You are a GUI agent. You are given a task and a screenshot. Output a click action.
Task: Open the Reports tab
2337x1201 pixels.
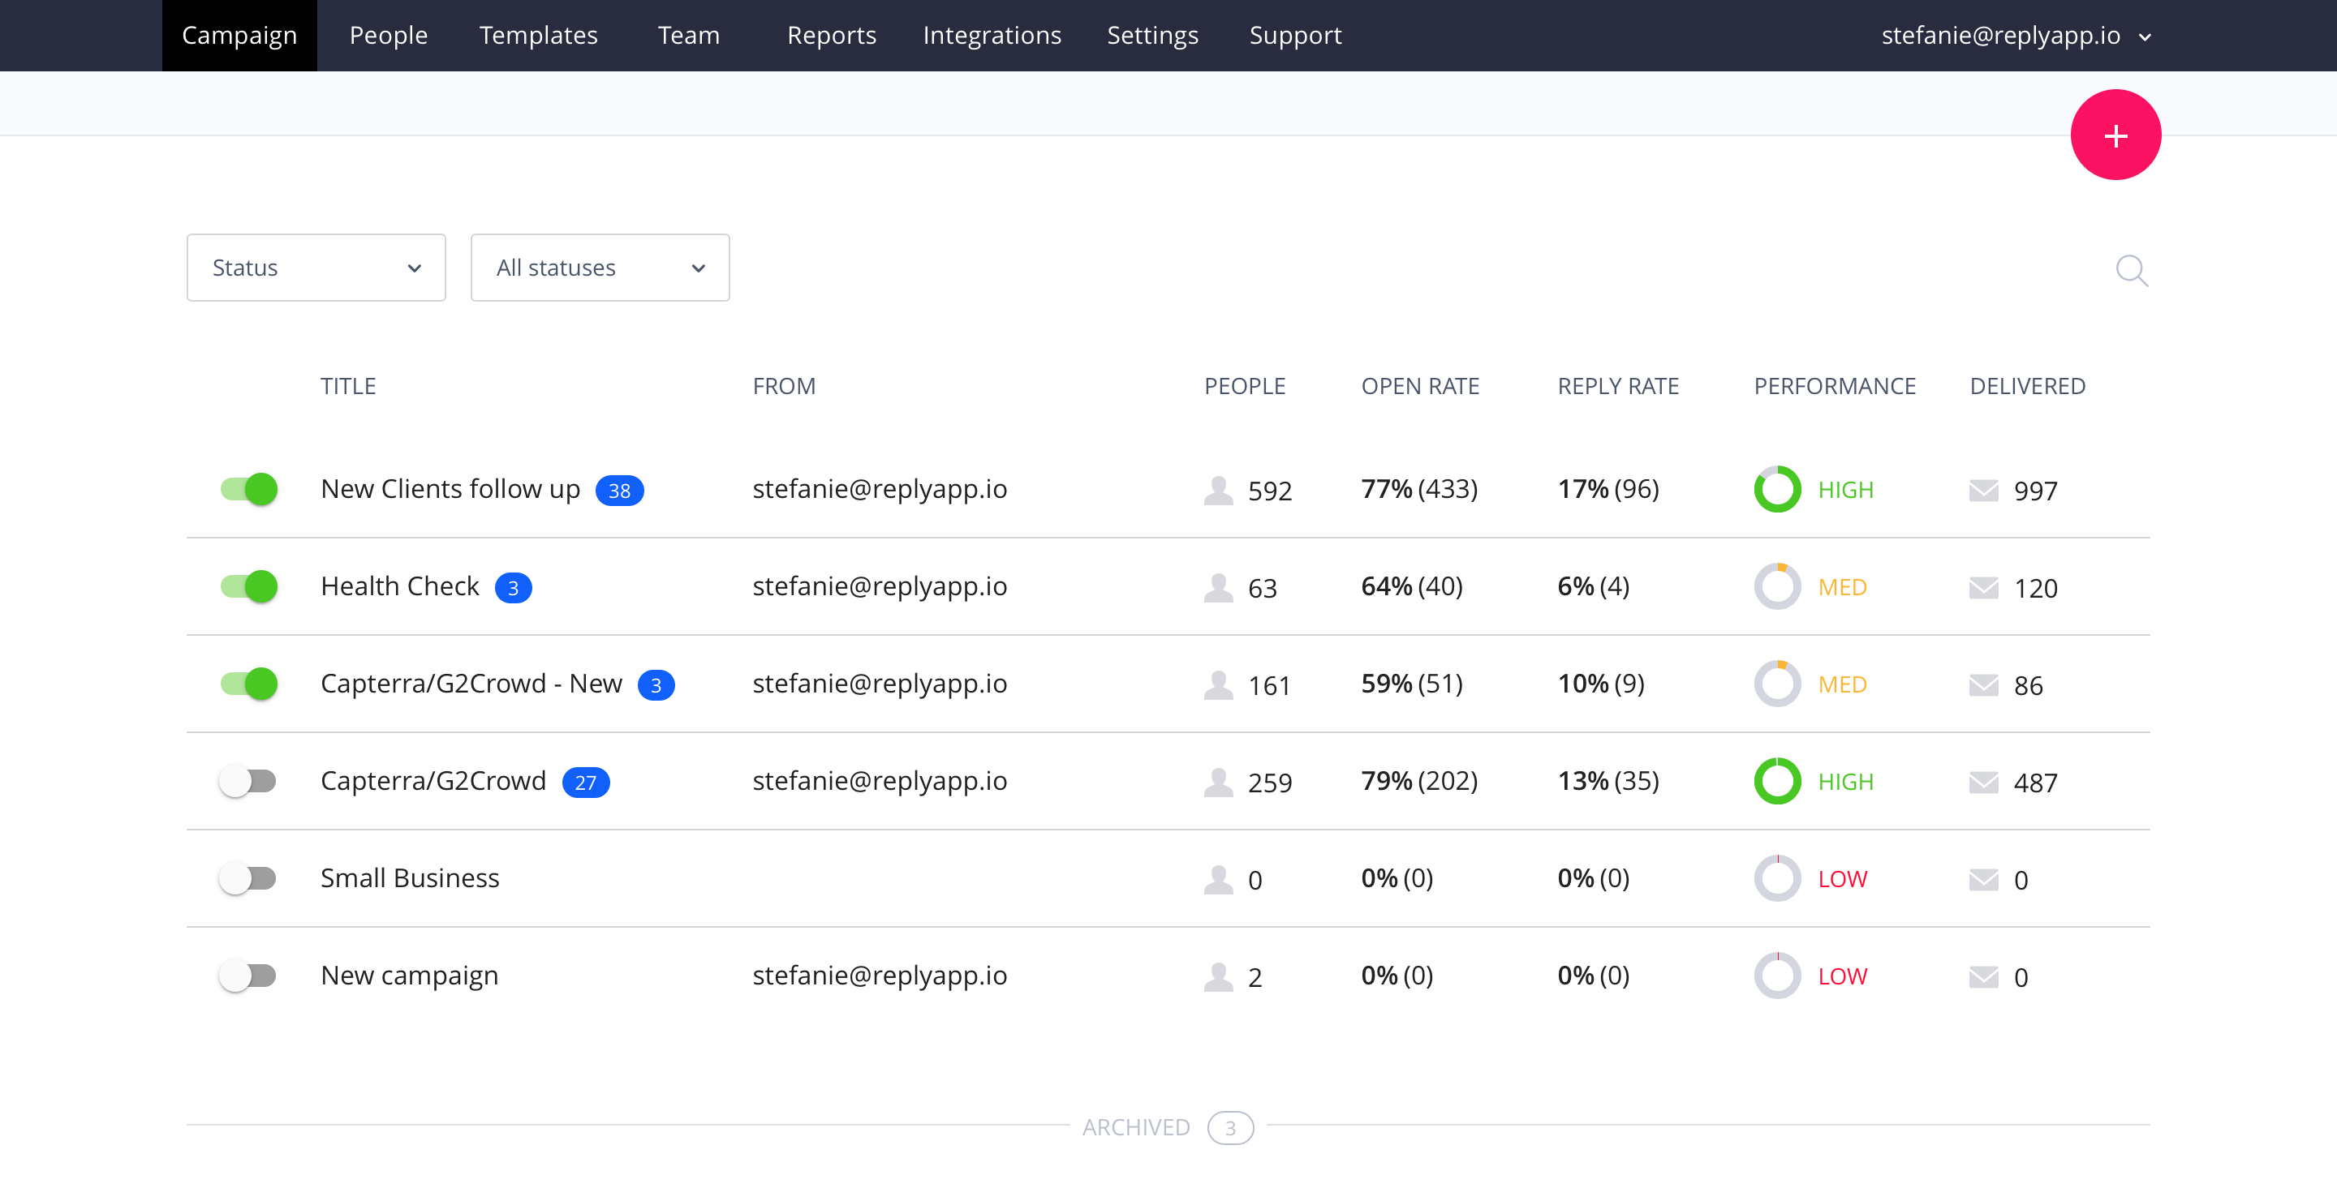coord(831,36)
